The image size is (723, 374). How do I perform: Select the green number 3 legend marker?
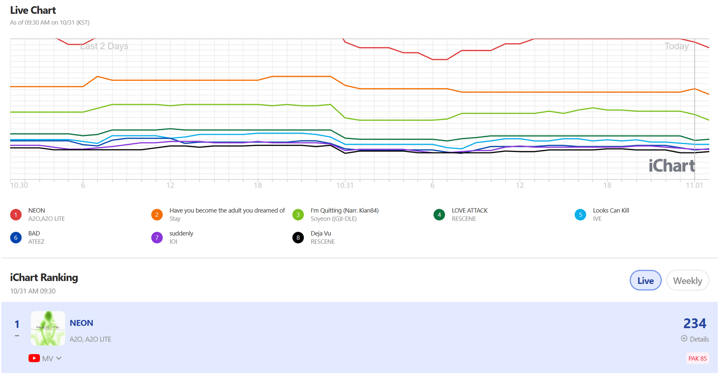(x=298, y=215)
